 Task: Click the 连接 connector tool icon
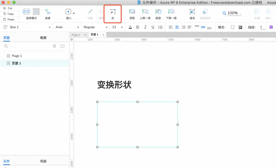(x=48, y=12)
